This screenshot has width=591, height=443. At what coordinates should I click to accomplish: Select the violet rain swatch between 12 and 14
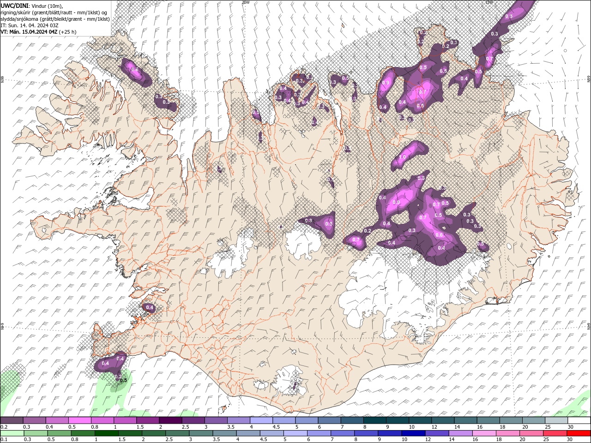coord(437,433)
